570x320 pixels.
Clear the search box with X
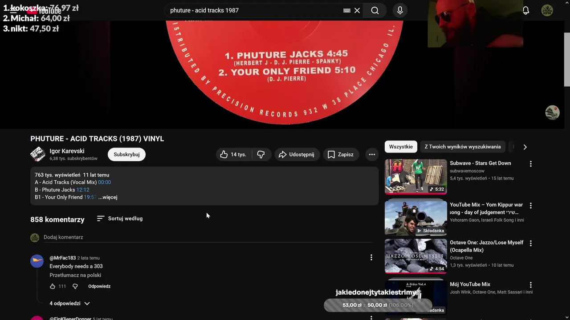coord(357,10)
